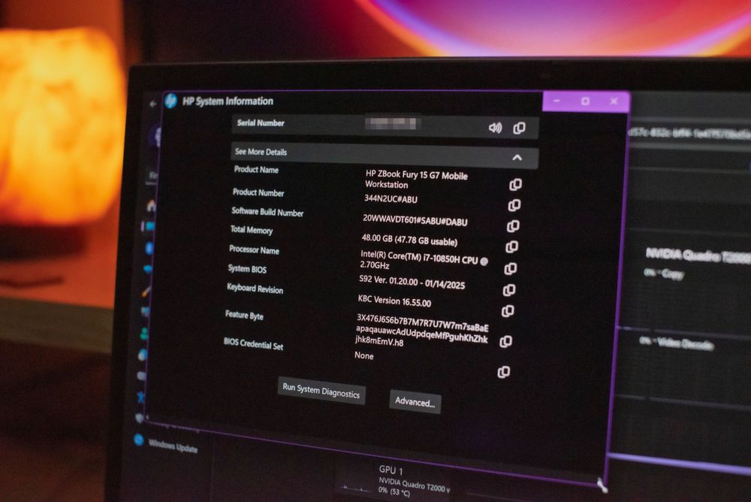Click the Product Name label
Viewport: 751px width, 502px height.
pos(256,170)
